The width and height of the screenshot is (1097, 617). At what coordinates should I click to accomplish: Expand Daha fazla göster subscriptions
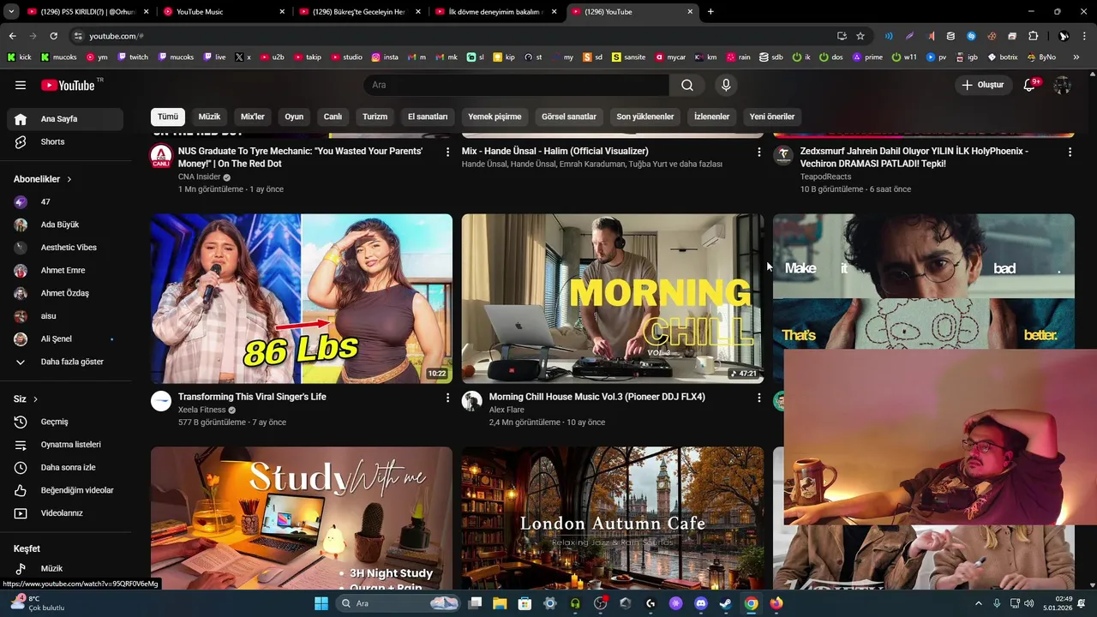point(65,362)
